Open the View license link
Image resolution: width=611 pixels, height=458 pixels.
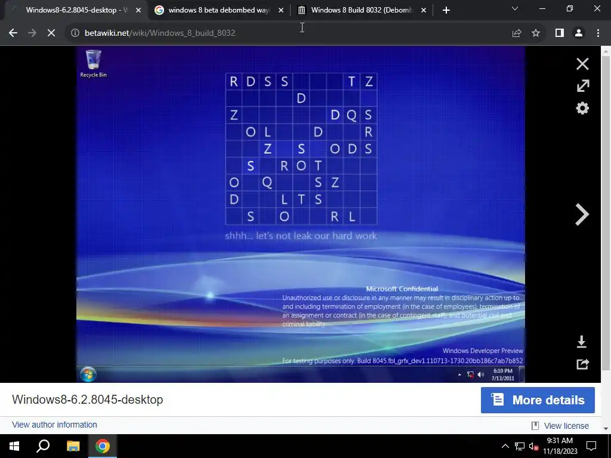click(566, 426)
